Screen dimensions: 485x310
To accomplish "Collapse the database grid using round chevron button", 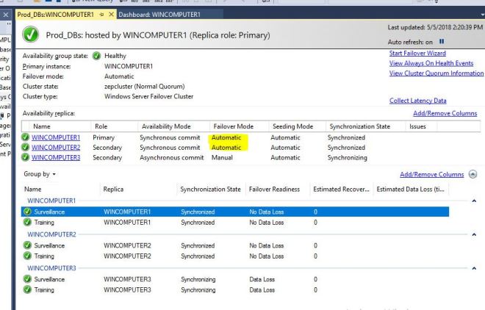I will point(472,175).
